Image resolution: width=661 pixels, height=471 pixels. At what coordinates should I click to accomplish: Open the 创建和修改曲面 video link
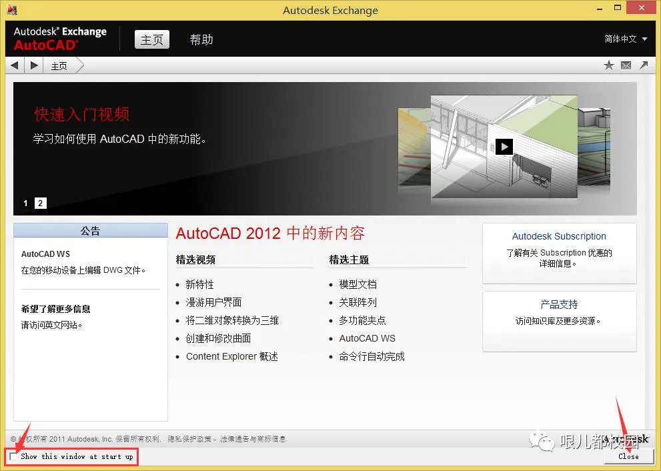pos(218,338)
